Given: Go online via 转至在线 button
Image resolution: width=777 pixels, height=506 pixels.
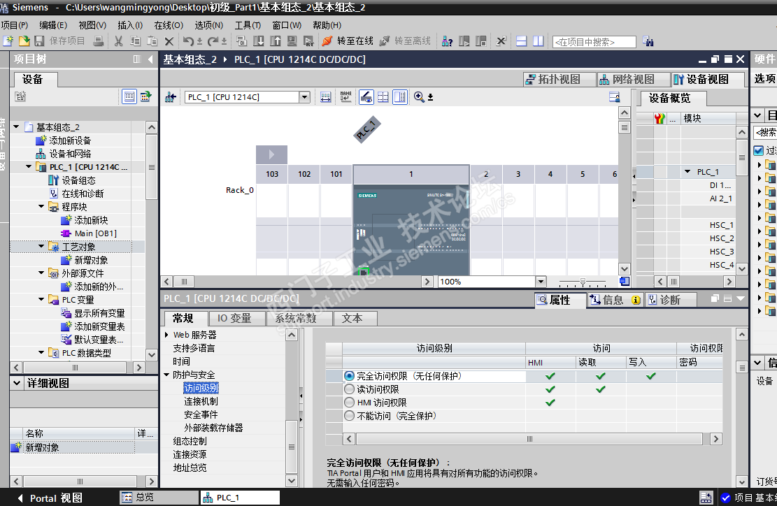Looking at the screenshot, I should (x=348, y=41).
